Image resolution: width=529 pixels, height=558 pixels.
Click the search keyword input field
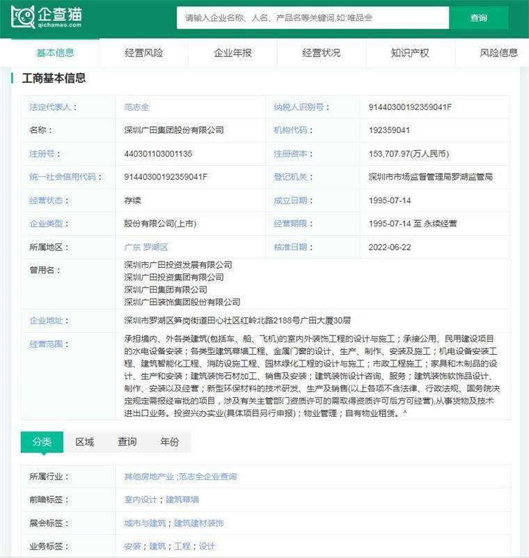click(x=313, y=18)
